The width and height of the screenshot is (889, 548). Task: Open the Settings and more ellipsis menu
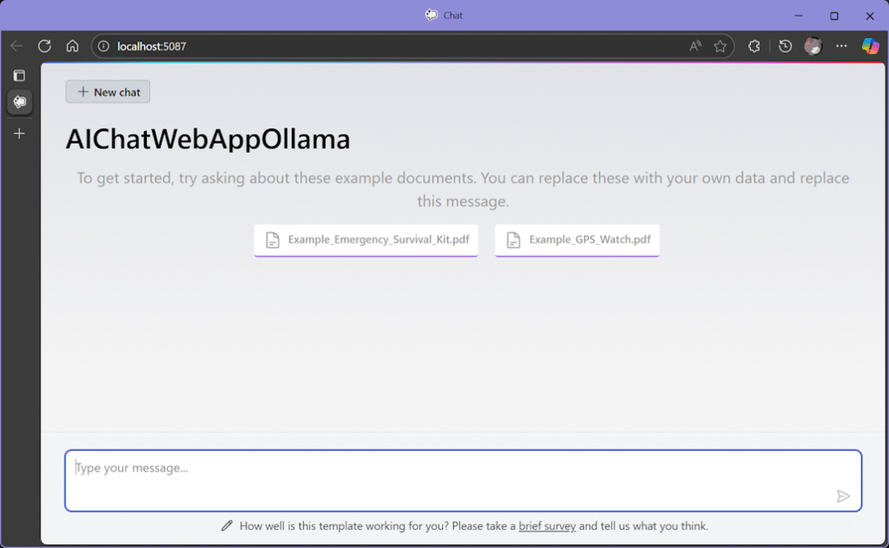[x=840, y=46]
